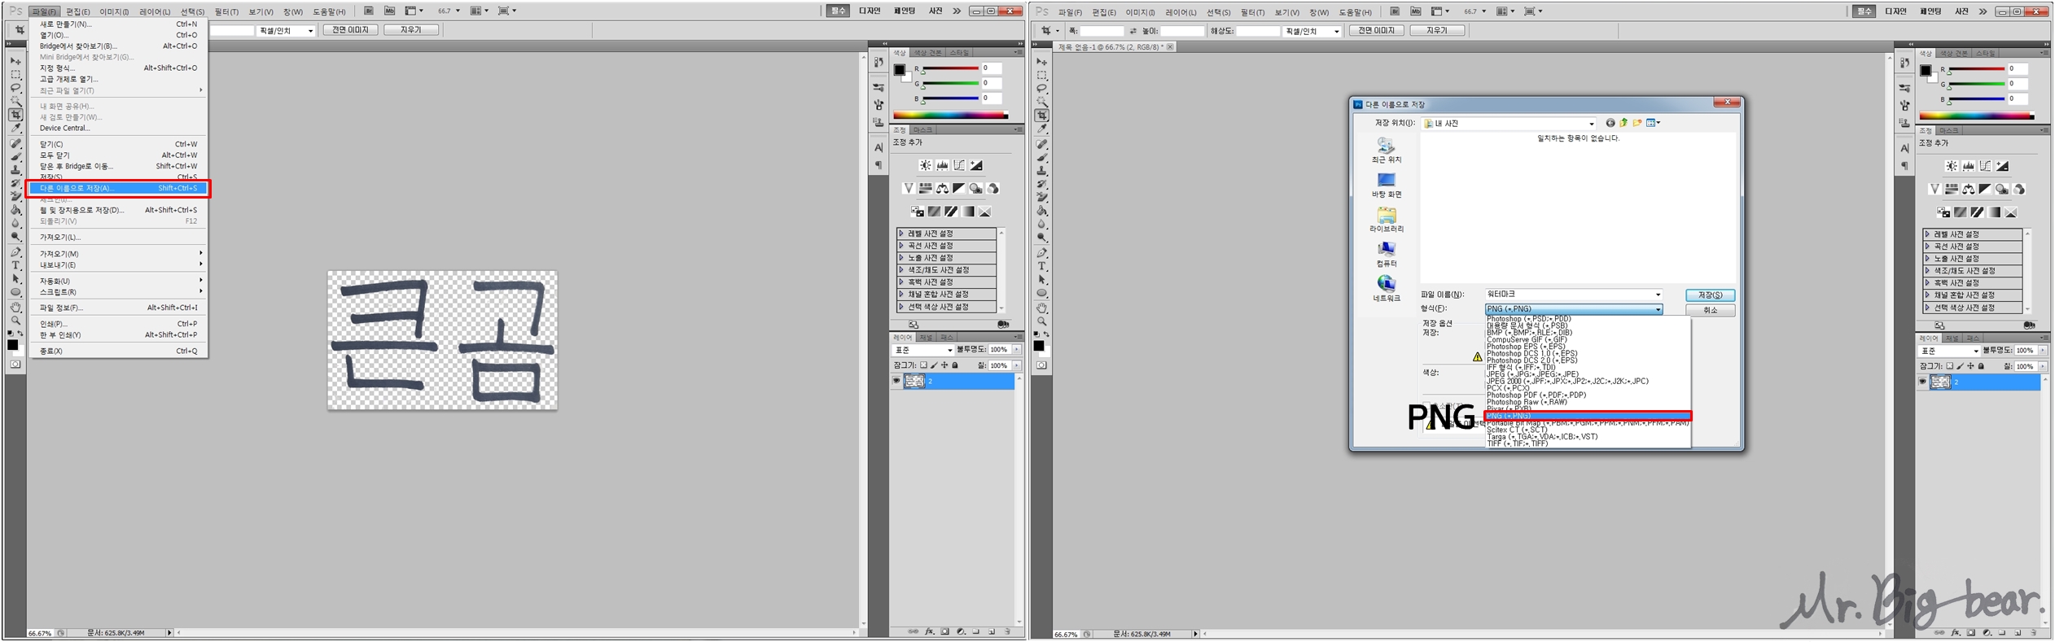Toggle lock all in the Save As window
Screen dimensions: 2055x642
coord(1981,366)
